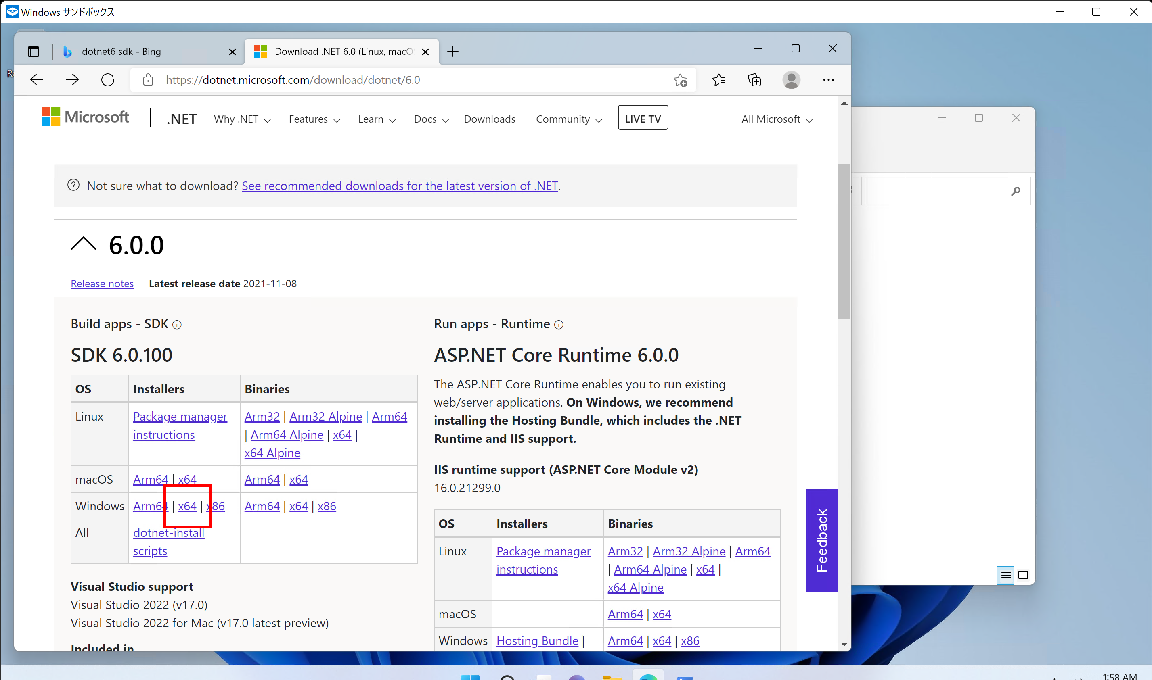Open the Collections icon

[x=754, y=80]
